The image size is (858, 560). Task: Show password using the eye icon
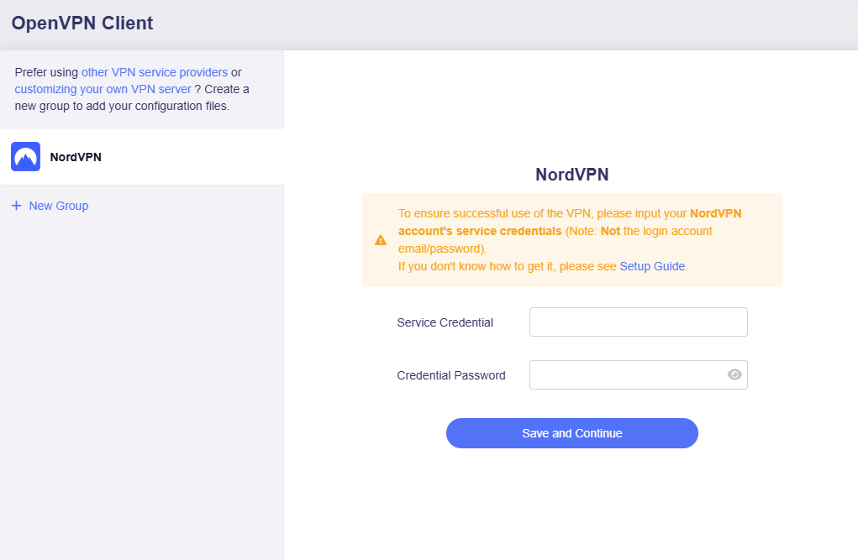[x=734, y=375]
